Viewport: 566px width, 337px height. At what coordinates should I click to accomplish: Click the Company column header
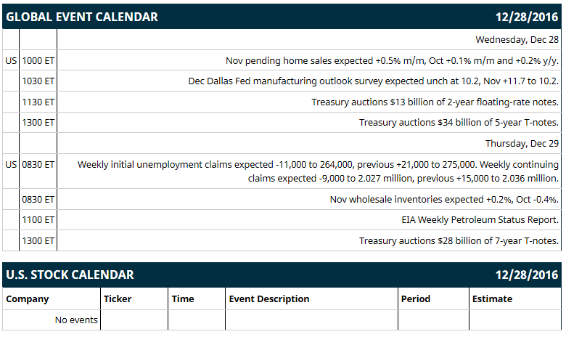coord(28,299)
